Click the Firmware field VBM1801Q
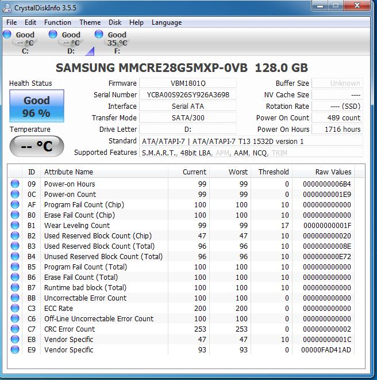377x380 pixels. pyautogui.click(x=188, y=83)
